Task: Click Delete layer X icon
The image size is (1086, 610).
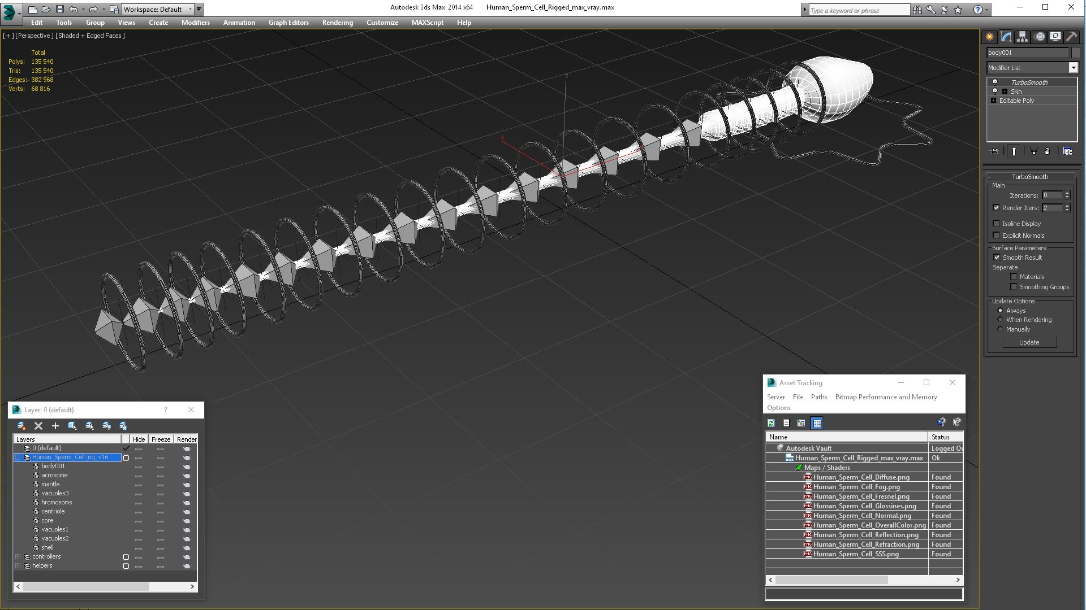Action: point(38,426)
